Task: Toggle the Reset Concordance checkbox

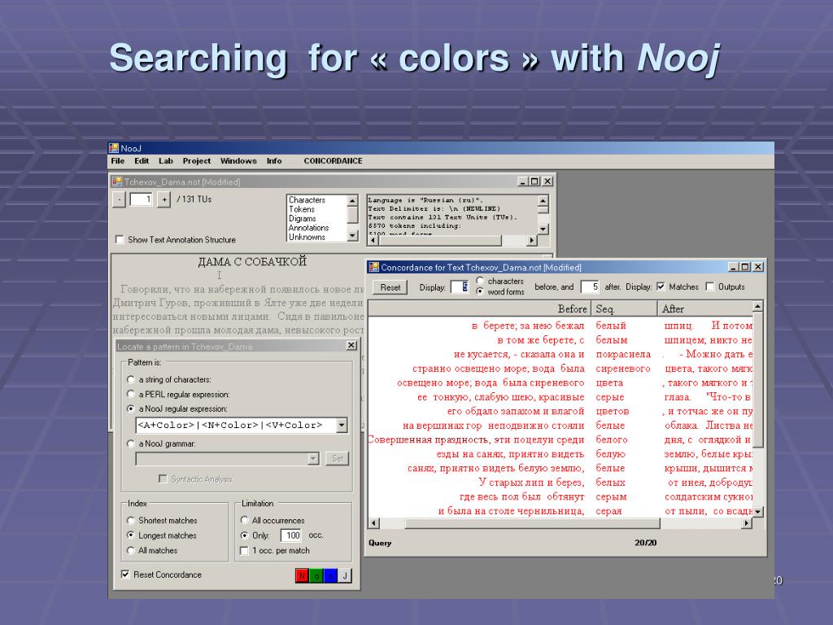Action: tap(125, 575)
